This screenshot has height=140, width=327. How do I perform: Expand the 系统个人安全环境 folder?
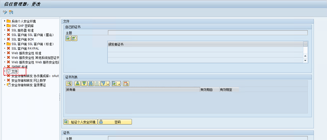point(5,21)
